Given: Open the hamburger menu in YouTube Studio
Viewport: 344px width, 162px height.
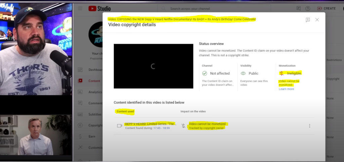Looking at the screenshot, I should pyautogui.click(x=80, y=8).
